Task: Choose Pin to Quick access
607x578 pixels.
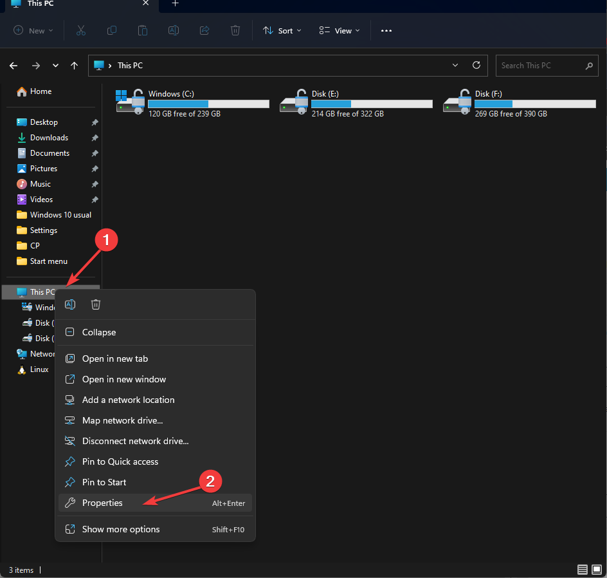Action: click(155, 461)
